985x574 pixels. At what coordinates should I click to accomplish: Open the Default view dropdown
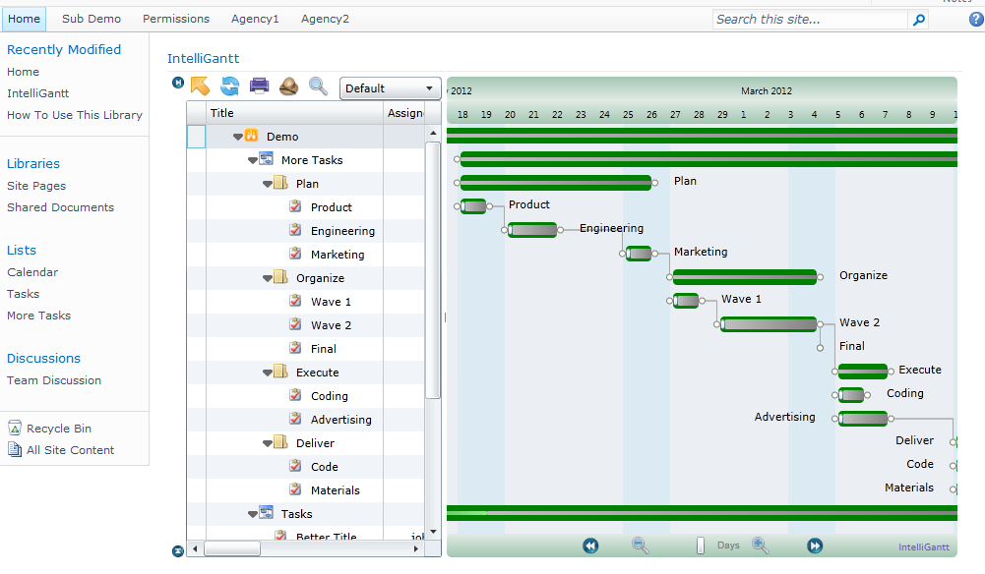coord(390,87)
